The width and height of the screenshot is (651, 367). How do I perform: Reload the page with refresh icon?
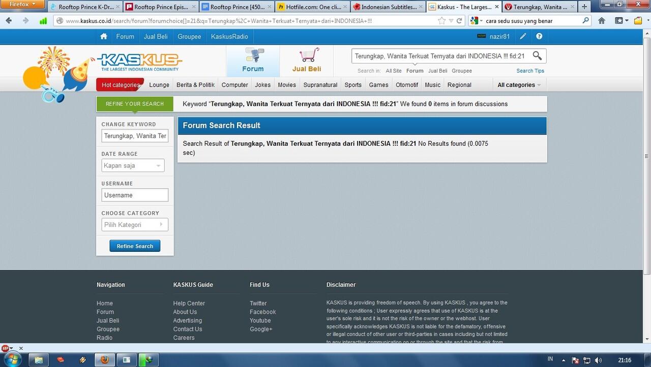(459, 21)
